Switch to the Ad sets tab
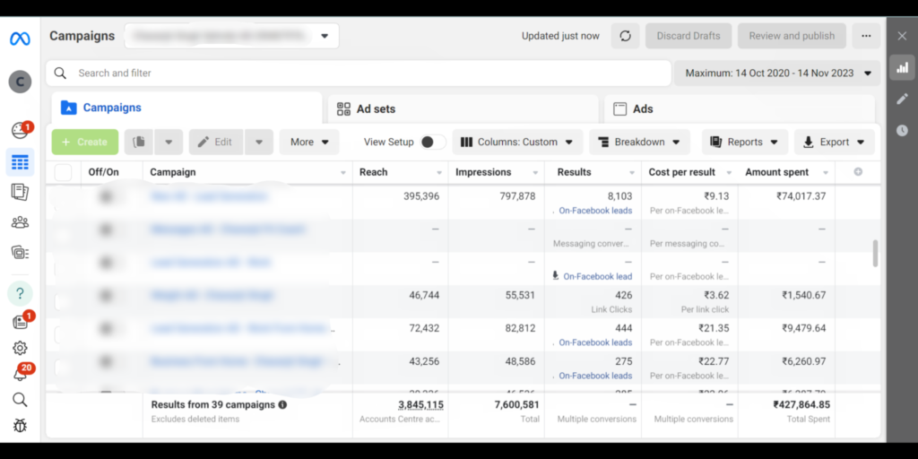This screenshot has height=459, width=918. pyautogui.click(x=463, y=108)
